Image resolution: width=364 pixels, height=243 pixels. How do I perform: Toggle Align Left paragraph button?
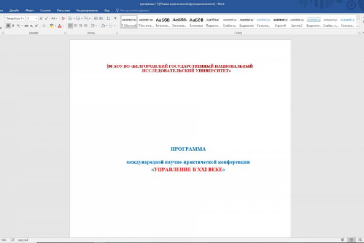[x=70, y=26]
